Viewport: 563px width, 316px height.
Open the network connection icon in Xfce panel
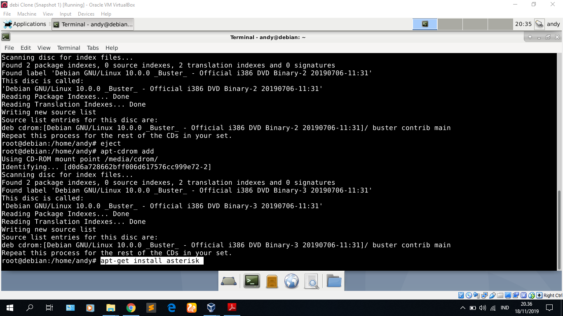pyautogui.click(x=539, y=24)
